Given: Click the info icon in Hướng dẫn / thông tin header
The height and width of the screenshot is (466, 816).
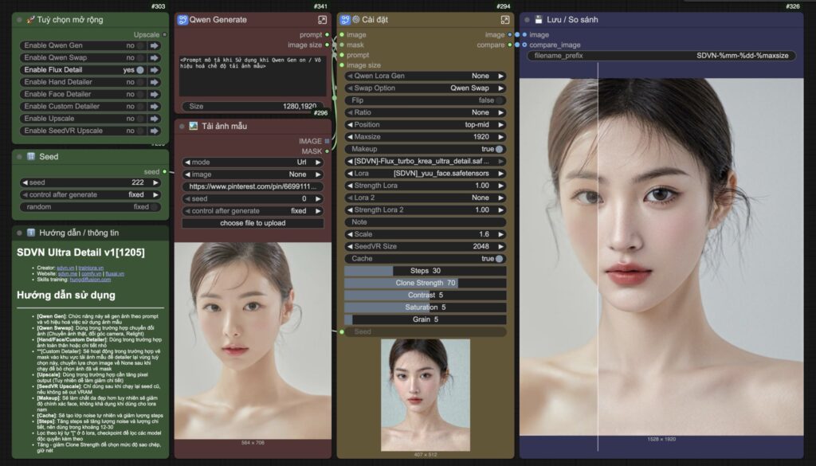Looking at the screenshot, I should [x=30, y=233].
